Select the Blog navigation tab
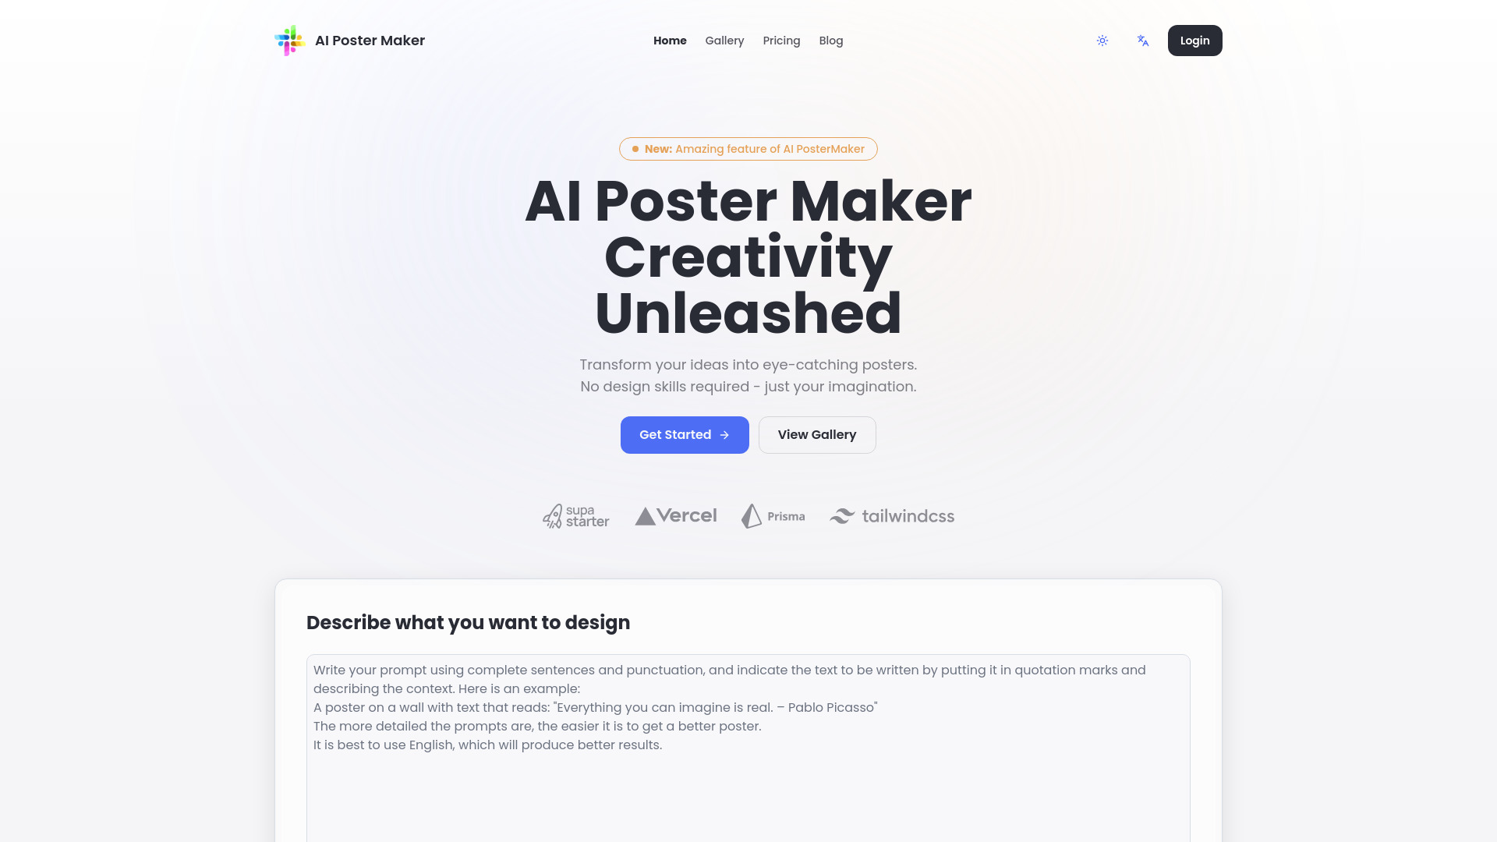The image size is (1497, 842). [830, 40]
